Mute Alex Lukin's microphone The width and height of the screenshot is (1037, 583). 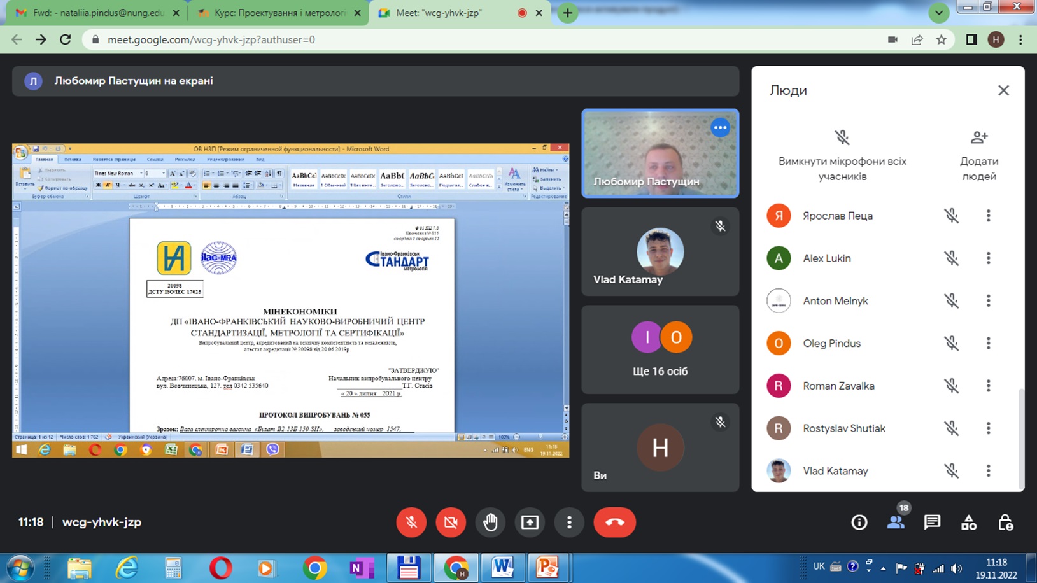click(x=951, y=258)
